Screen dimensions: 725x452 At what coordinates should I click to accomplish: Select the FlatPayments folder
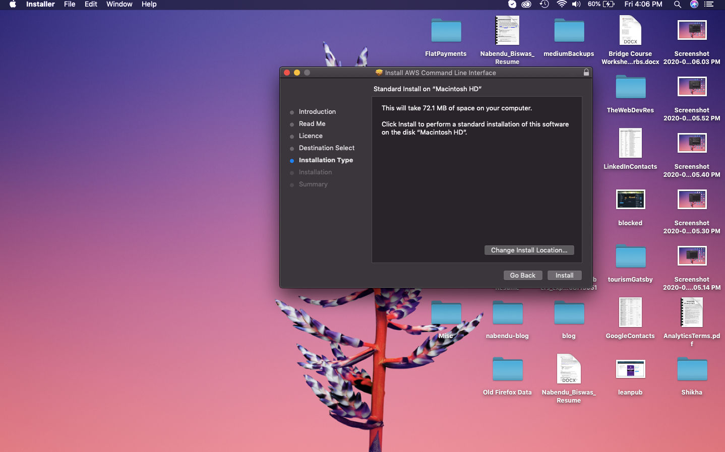[x=446, y=31]
